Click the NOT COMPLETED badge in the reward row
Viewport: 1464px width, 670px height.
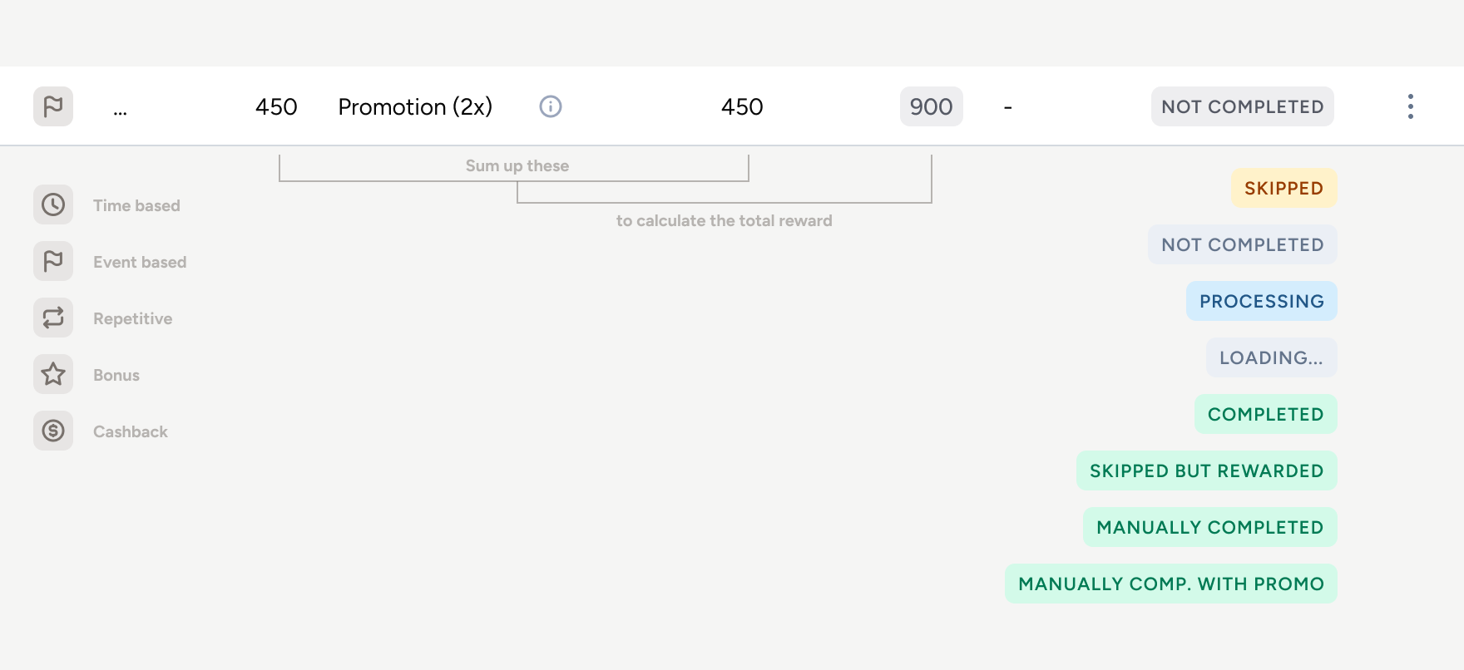coord(1243,106)
